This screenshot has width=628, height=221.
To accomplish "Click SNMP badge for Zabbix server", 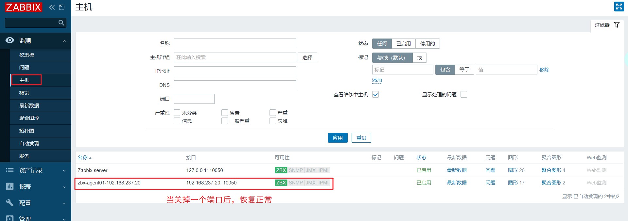I will coord(296,170).
